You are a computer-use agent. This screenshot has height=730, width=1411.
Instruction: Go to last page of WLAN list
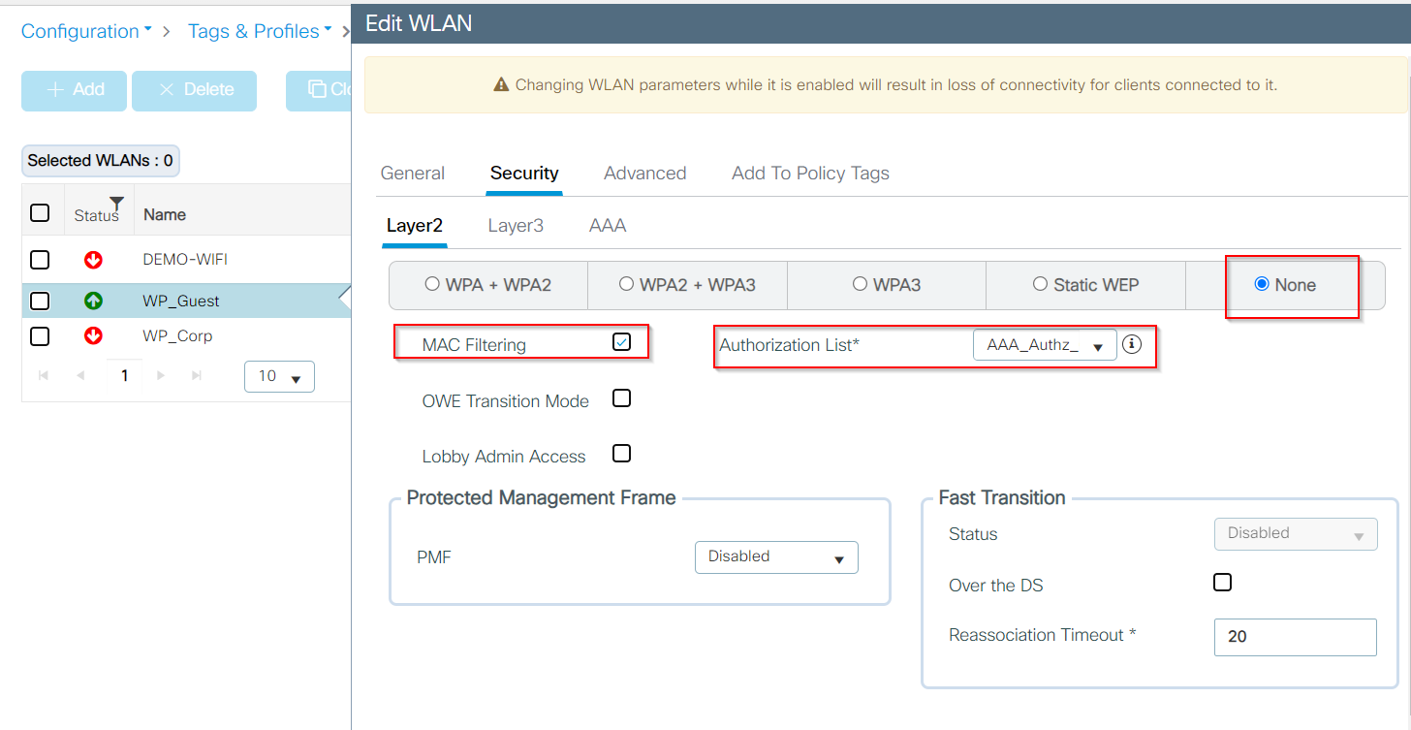click(x=197, y=375)
